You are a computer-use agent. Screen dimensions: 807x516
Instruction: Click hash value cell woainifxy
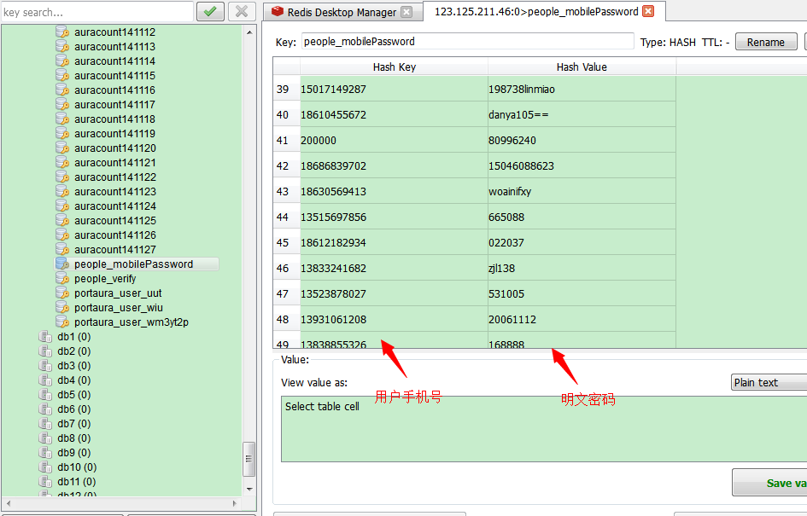click(582, 191)
